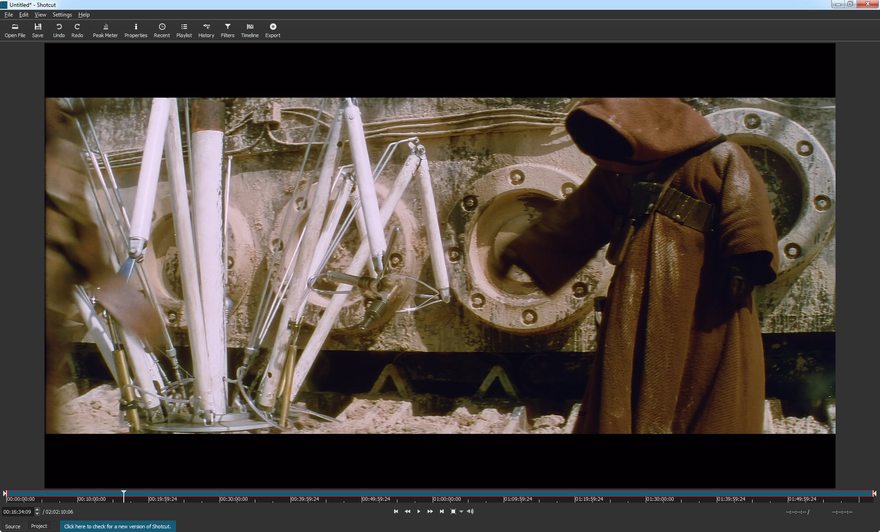This screenshot has height=532, width=880.
Task: Click the volume speaker icon
Action: (x=470, y=511)
